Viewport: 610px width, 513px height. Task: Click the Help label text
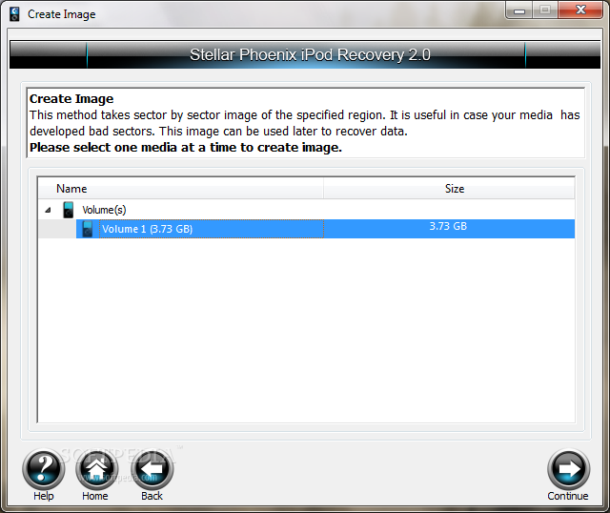click(x=43, y=496)
